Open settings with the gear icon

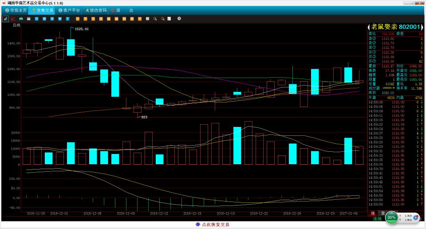pos(179,19)
